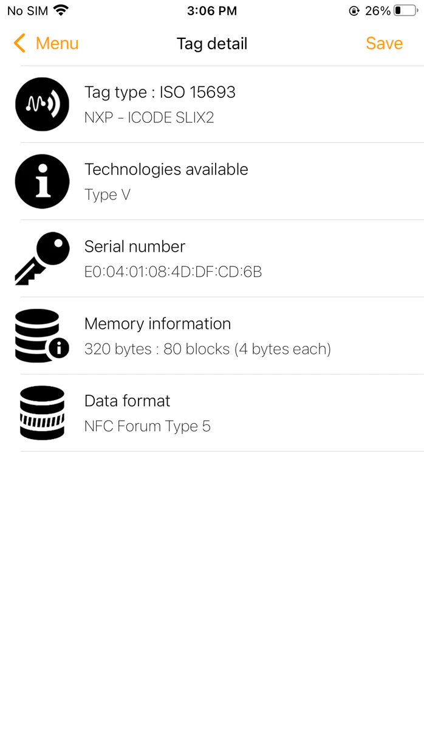The height and width of the screenshot is (754, 424).
Task: Go back to Menu
Action: [56, 44]
